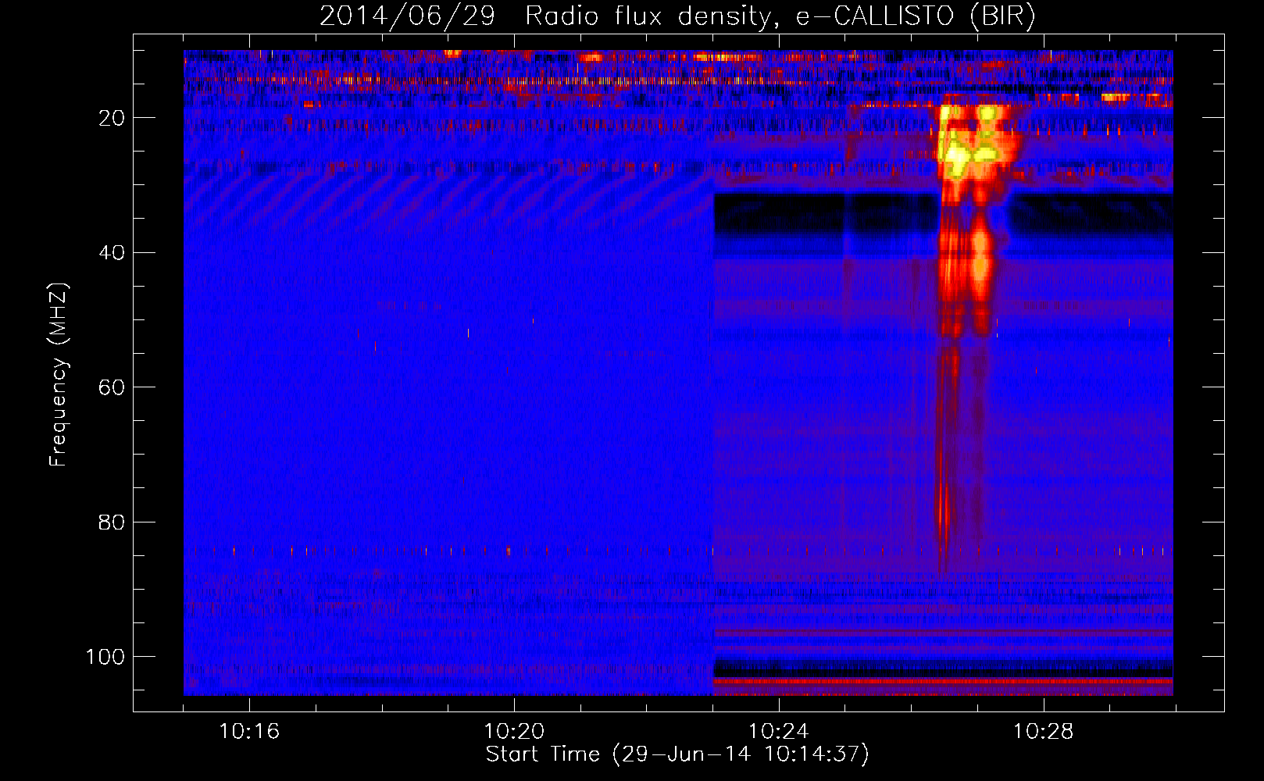Screen dimensions: 1264x781
Task: Click the '10:16' time tick label
Action: tap(249, 732)
